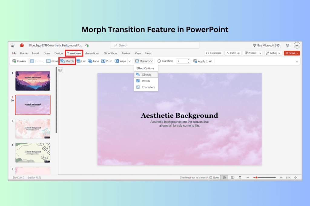This screenshot has height=206, width=310.
Task: Click the zoom out minus icon
Action: click(248, 177)
